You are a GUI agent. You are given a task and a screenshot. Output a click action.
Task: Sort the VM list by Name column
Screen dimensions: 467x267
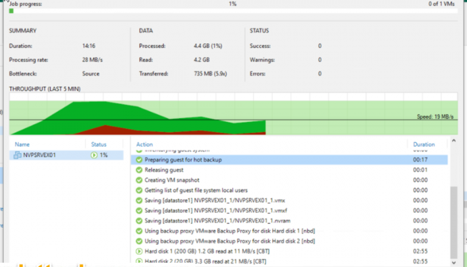click(22, 144)
